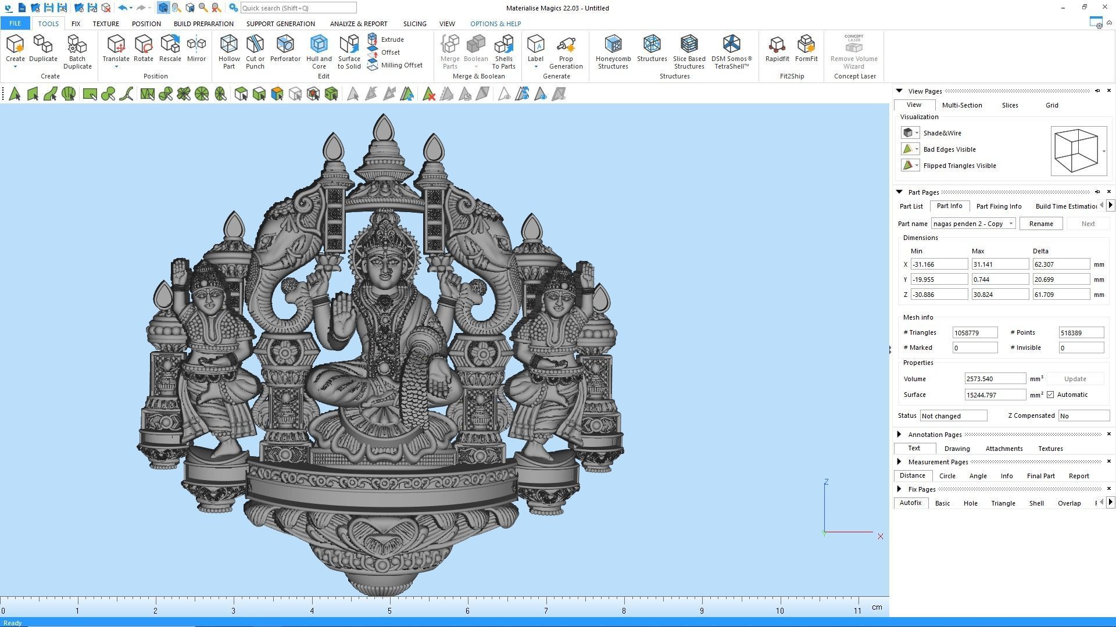1116x627 pixels.
Task: Expand the Measurement Pages panel
Action: (x=899, y=461)
